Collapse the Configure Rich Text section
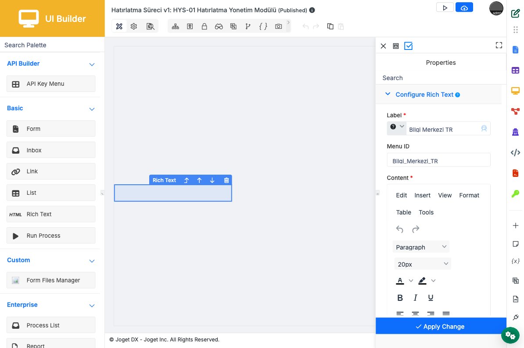This screenshot has width=524, height=348. click(x=388, y=94)
